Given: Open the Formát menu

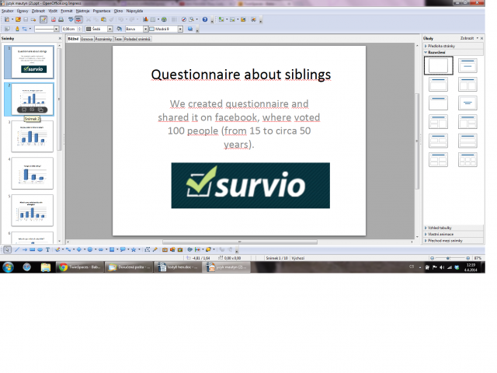Looking at the screenshot, I should (x=67, y=11).
